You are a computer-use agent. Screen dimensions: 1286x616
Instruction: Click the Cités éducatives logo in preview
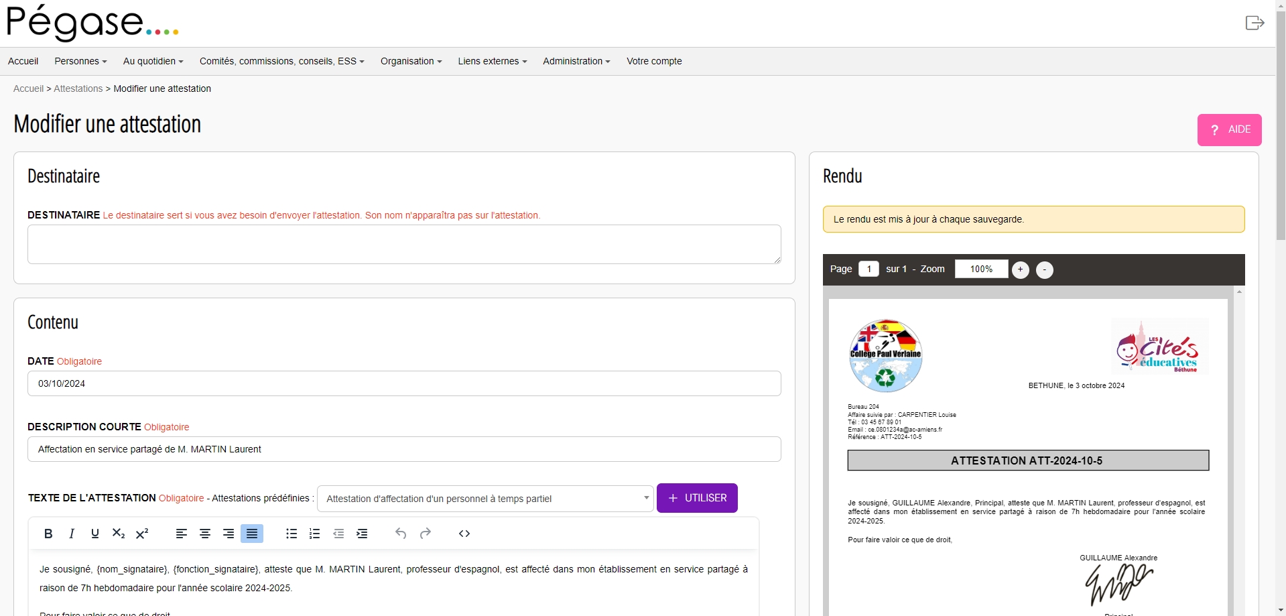[1159, 346]
